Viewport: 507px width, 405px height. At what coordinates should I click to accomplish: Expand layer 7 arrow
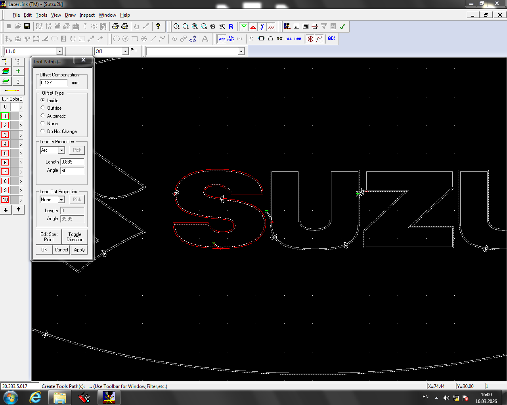point(21,171)
